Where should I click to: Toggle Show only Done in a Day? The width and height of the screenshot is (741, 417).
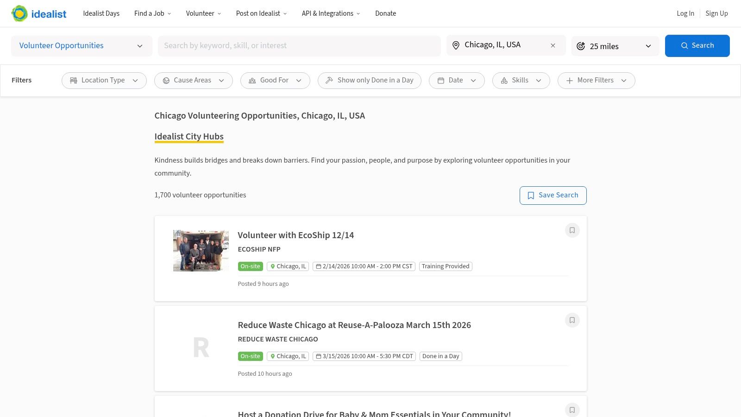click(x=370, y=80)
